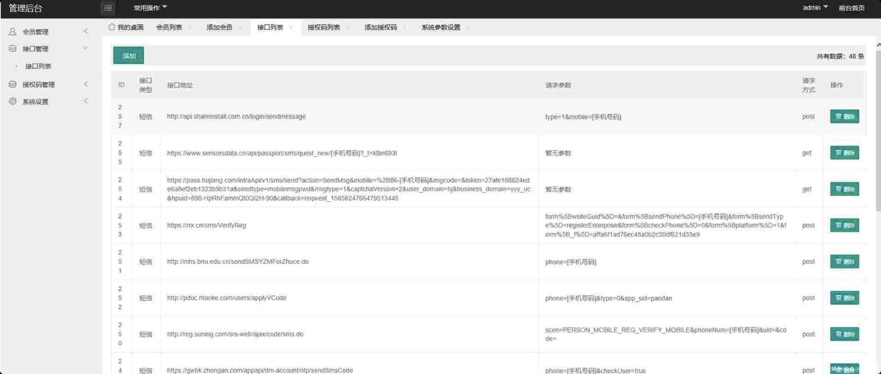Click the 操作 column header
Screen dimensions: 881x374
(x=837, y=85)
